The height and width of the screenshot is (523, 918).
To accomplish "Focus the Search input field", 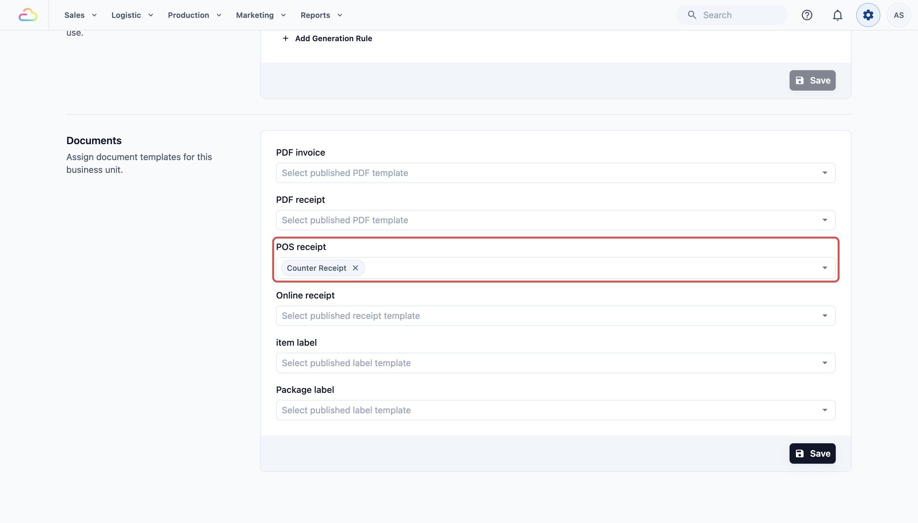I will pos(732,15).
